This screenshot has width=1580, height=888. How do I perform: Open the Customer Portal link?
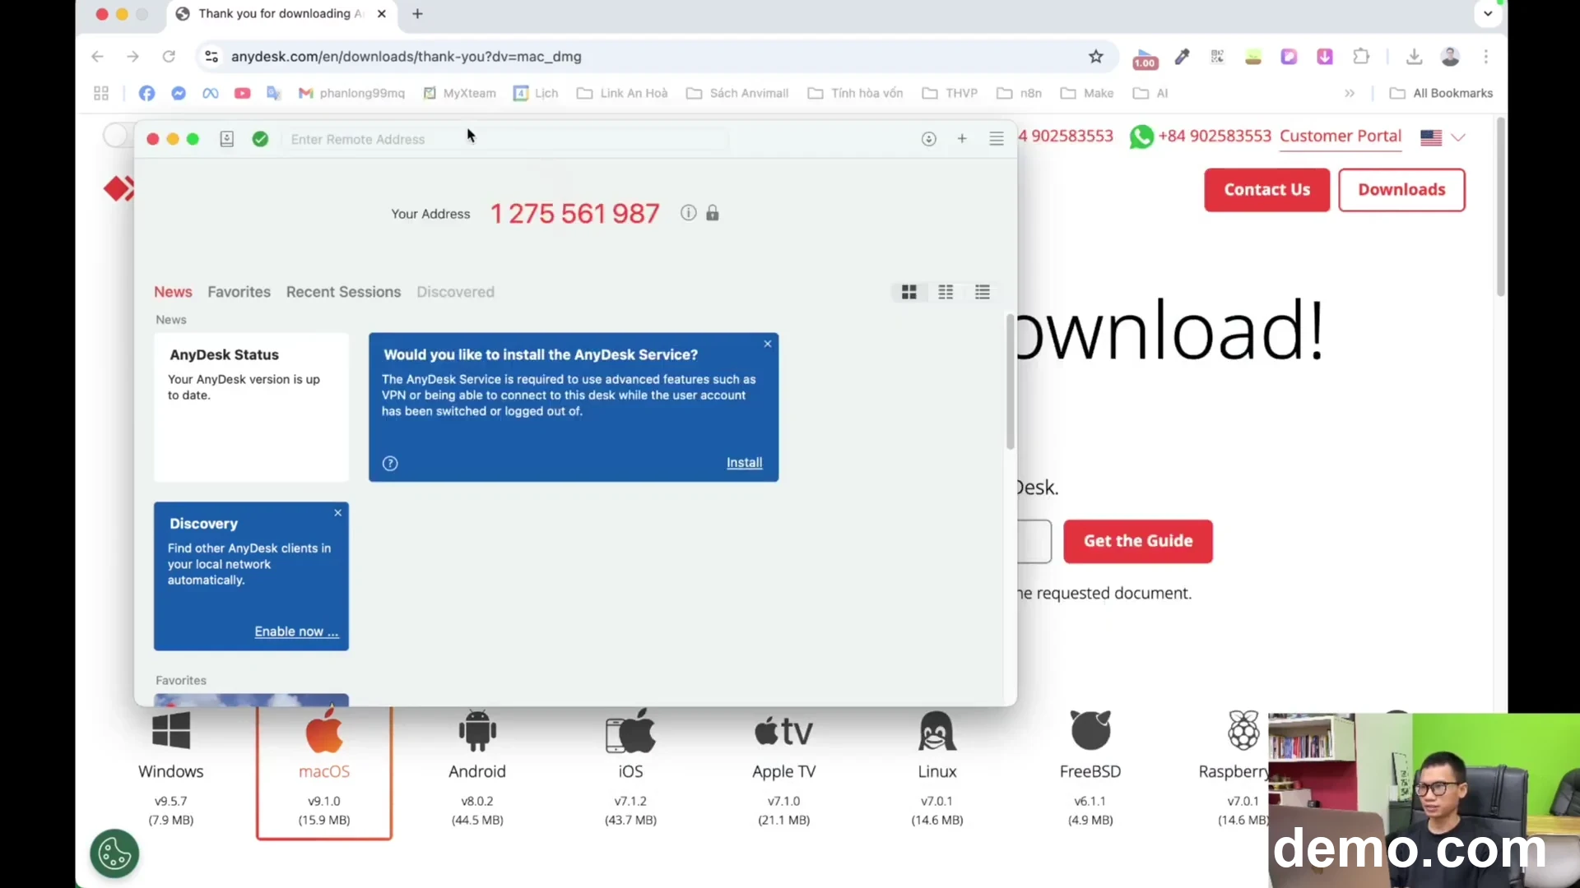(x=1341, y=136)
